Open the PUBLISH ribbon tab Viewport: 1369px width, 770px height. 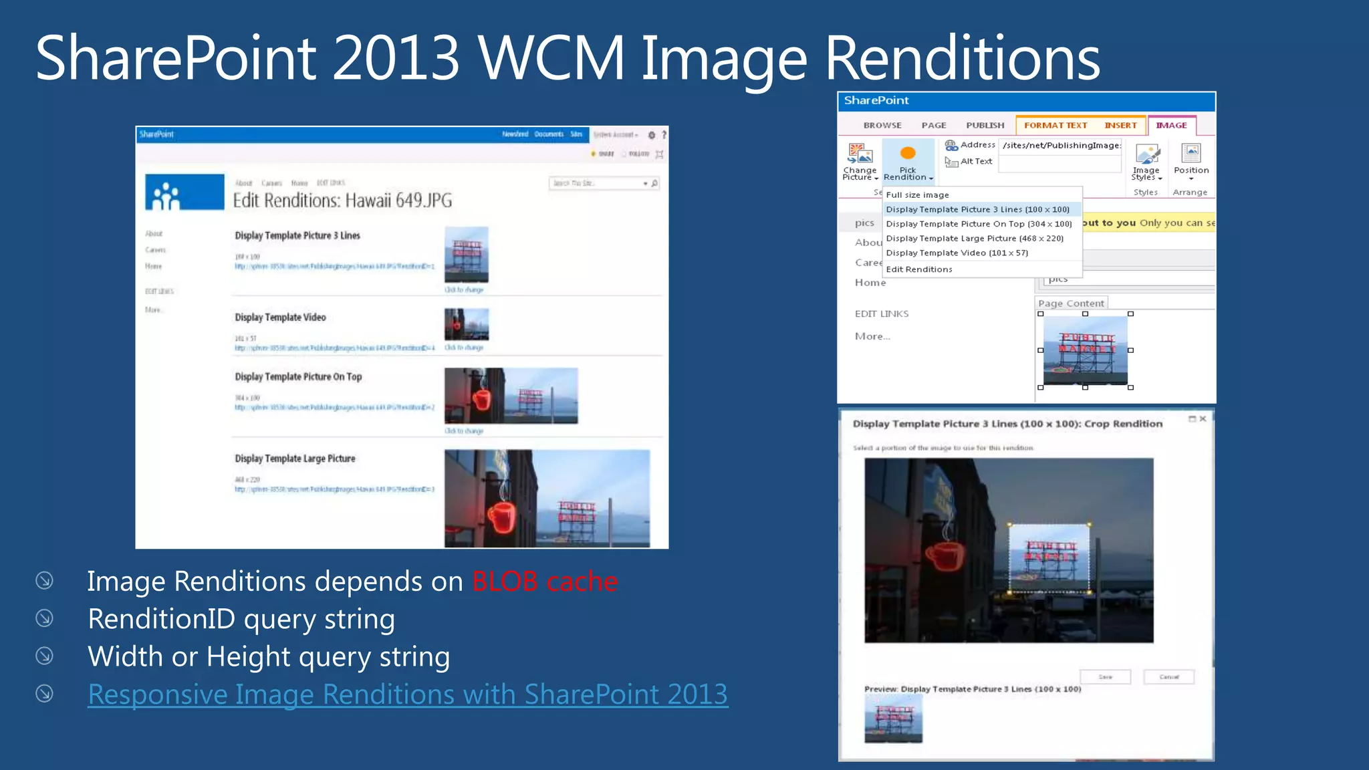[985, 126]
